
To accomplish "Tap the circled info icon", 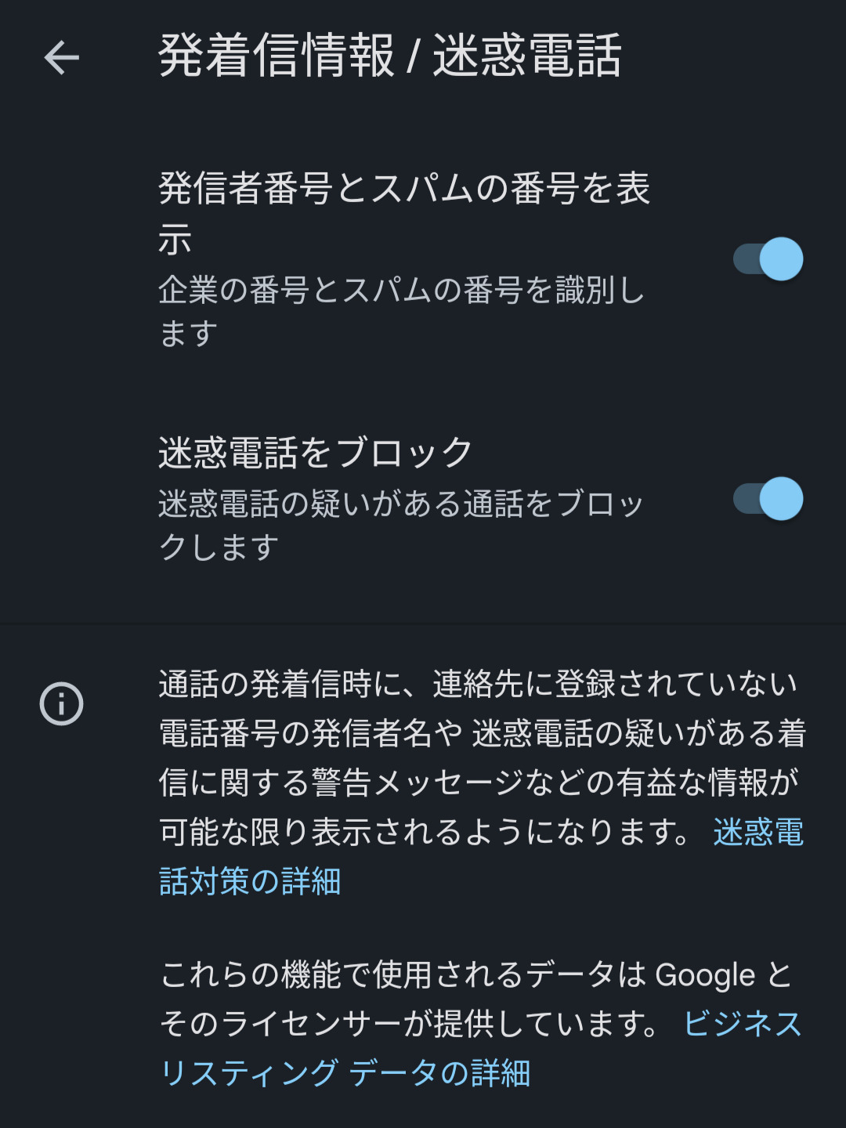I will click(x=62, y=703).
